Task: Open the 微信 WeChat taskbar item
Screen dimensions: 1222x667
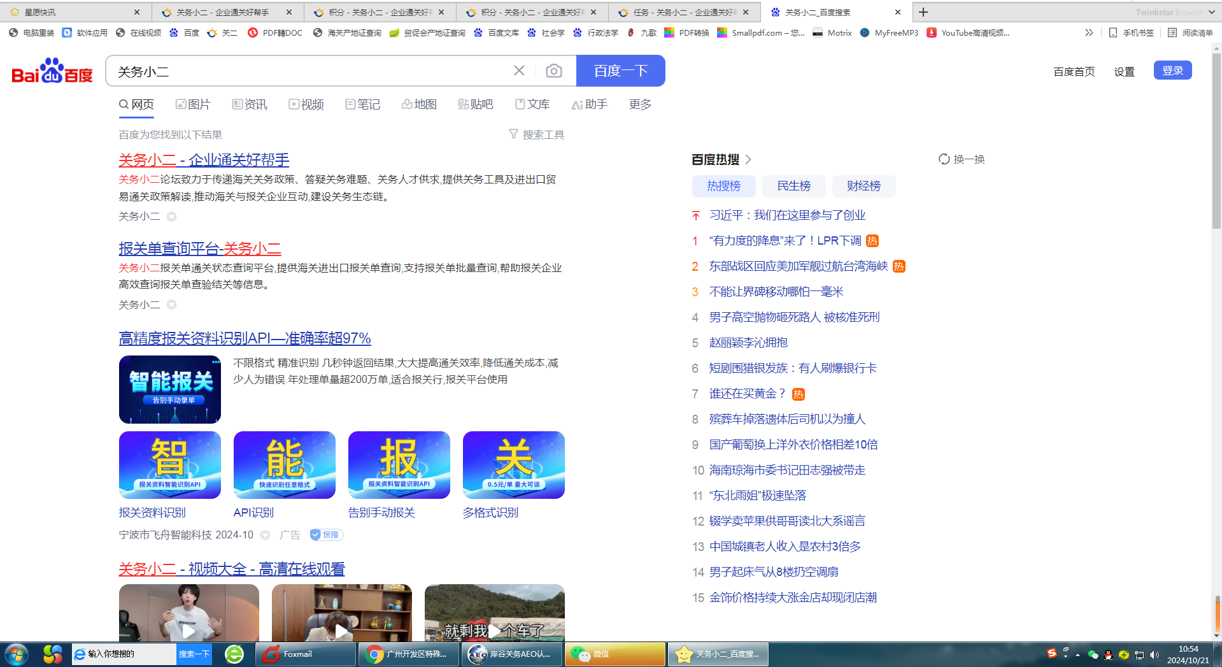Action: click(615, 654)
